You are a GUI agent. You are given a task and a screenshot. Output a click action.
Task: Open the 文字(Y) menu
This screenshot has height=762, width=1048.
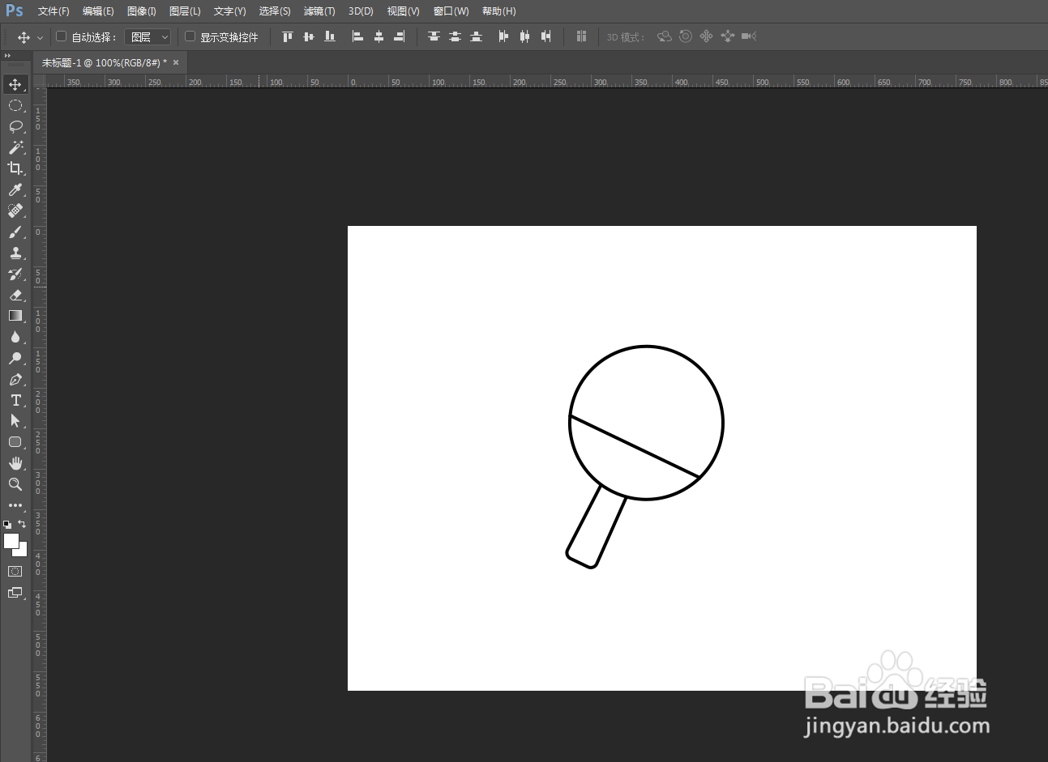click(229, 11)
